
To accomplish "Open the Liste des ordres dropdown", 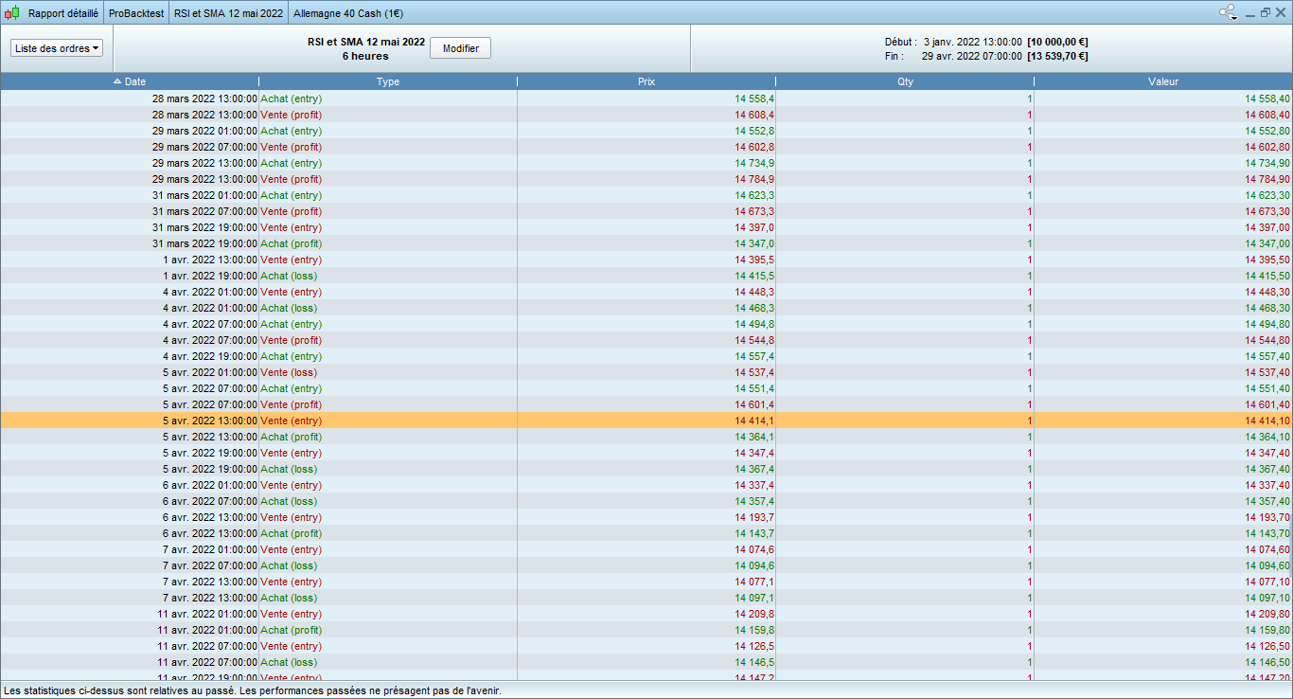I will click(x=57, y=48).
